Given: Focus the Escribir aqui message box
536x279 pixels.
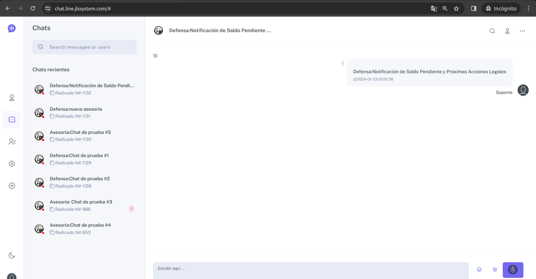Looking at the screenshot, I should (310, 269).
